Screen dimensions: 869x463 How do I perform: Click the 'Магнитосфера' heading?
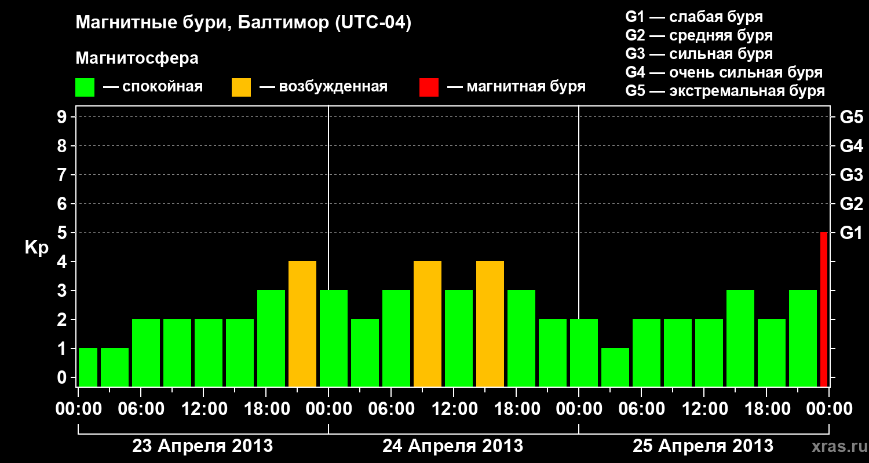click(x=137, y=58)
